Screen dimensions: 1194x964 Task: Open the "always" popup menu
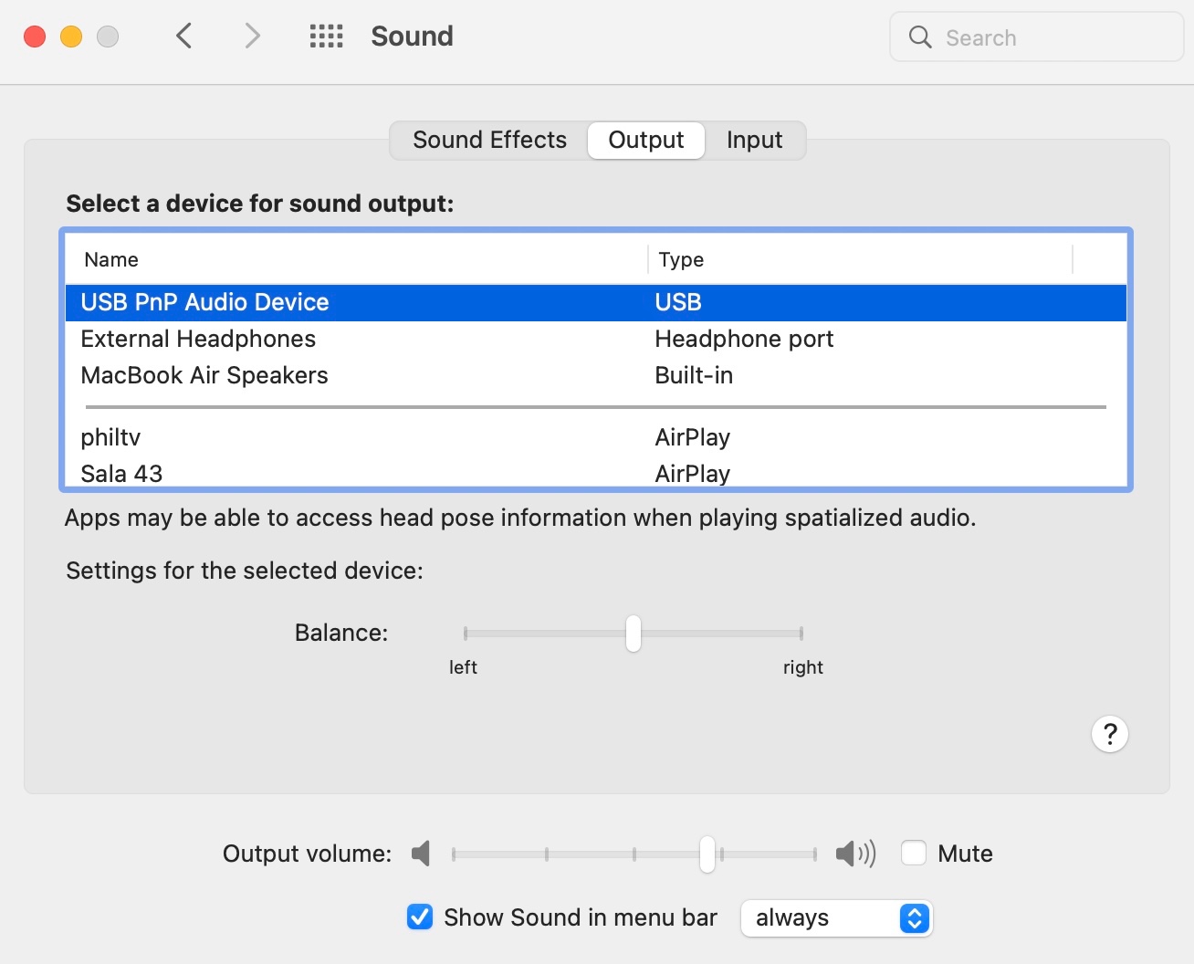click(836, 917)
